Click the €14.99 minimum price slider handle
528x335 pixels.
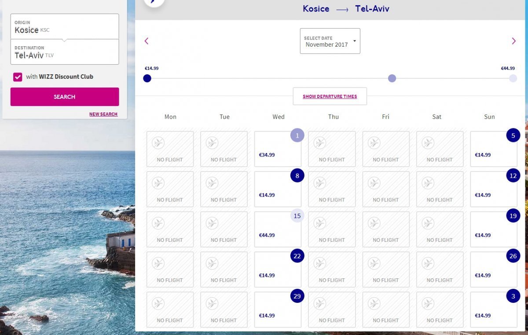[147, 78]
